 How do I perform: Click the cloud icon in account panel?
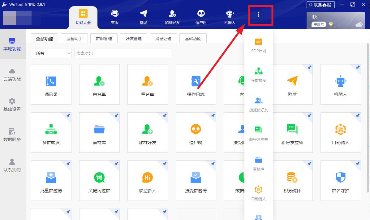click(359, 24)
